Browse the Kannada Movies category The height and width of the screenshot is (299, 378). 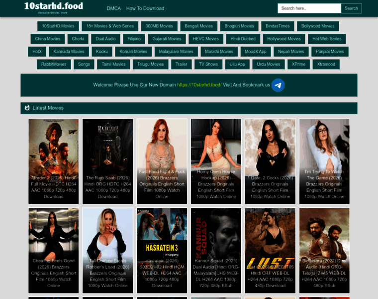point(69,52)
